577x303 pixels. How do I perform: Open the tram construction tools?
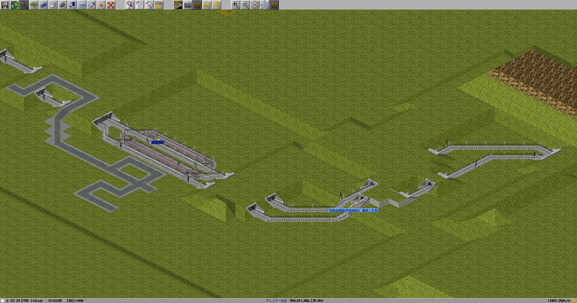pyautogui.click(x=63, y=5)
